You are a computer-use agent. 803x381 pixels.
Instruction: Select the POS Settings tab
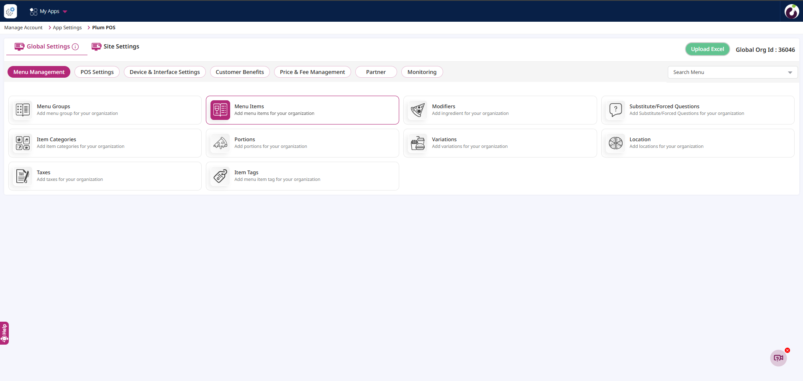click(x=97, y=72)
